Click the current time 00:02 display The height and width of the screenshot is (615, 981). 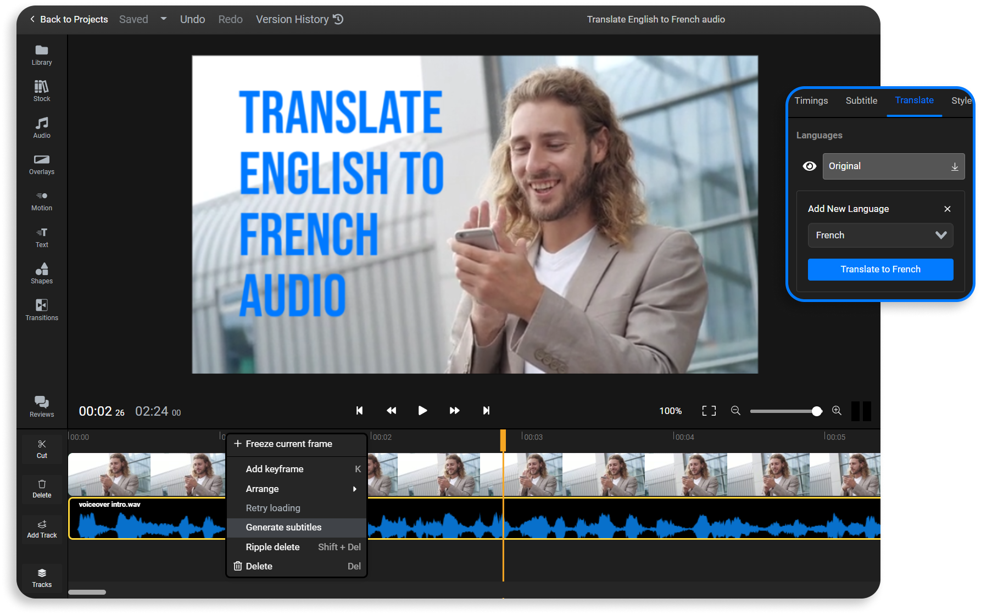[102, 411]
